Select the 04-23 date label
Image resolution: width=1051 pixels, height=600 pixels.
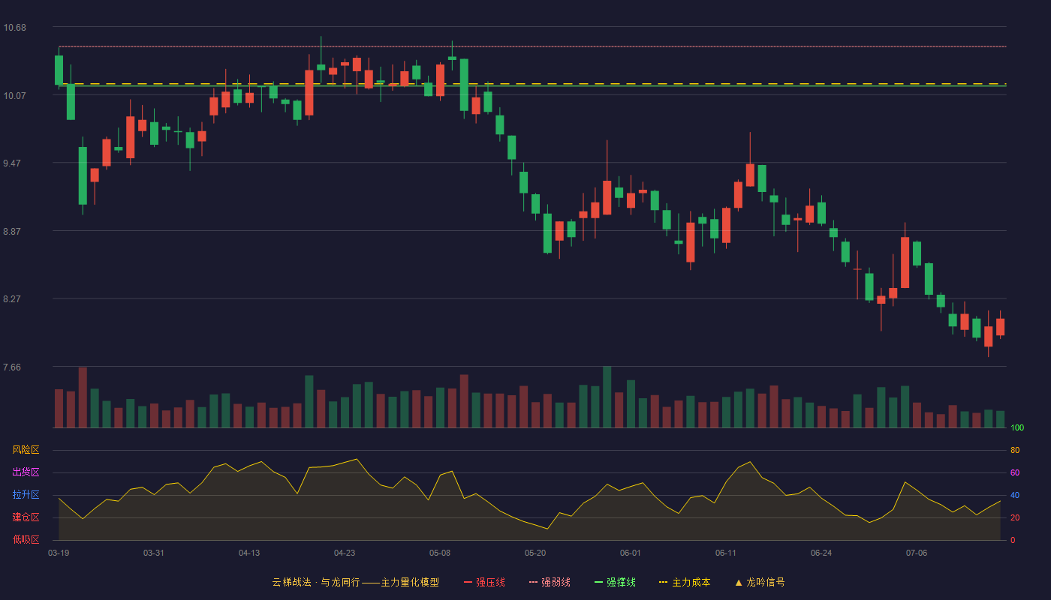[x=345, y=553]
